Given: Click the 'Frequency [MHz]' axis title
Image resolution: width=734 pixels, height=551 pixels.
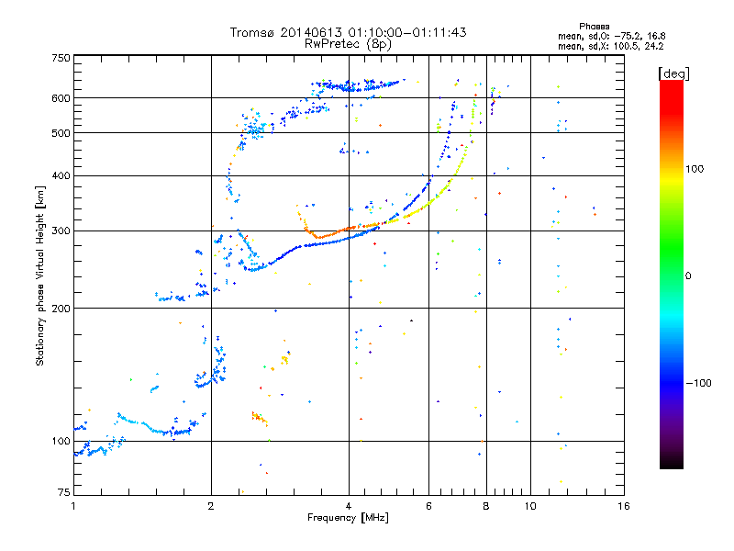Looking at the screenshot, I should 348,518.
